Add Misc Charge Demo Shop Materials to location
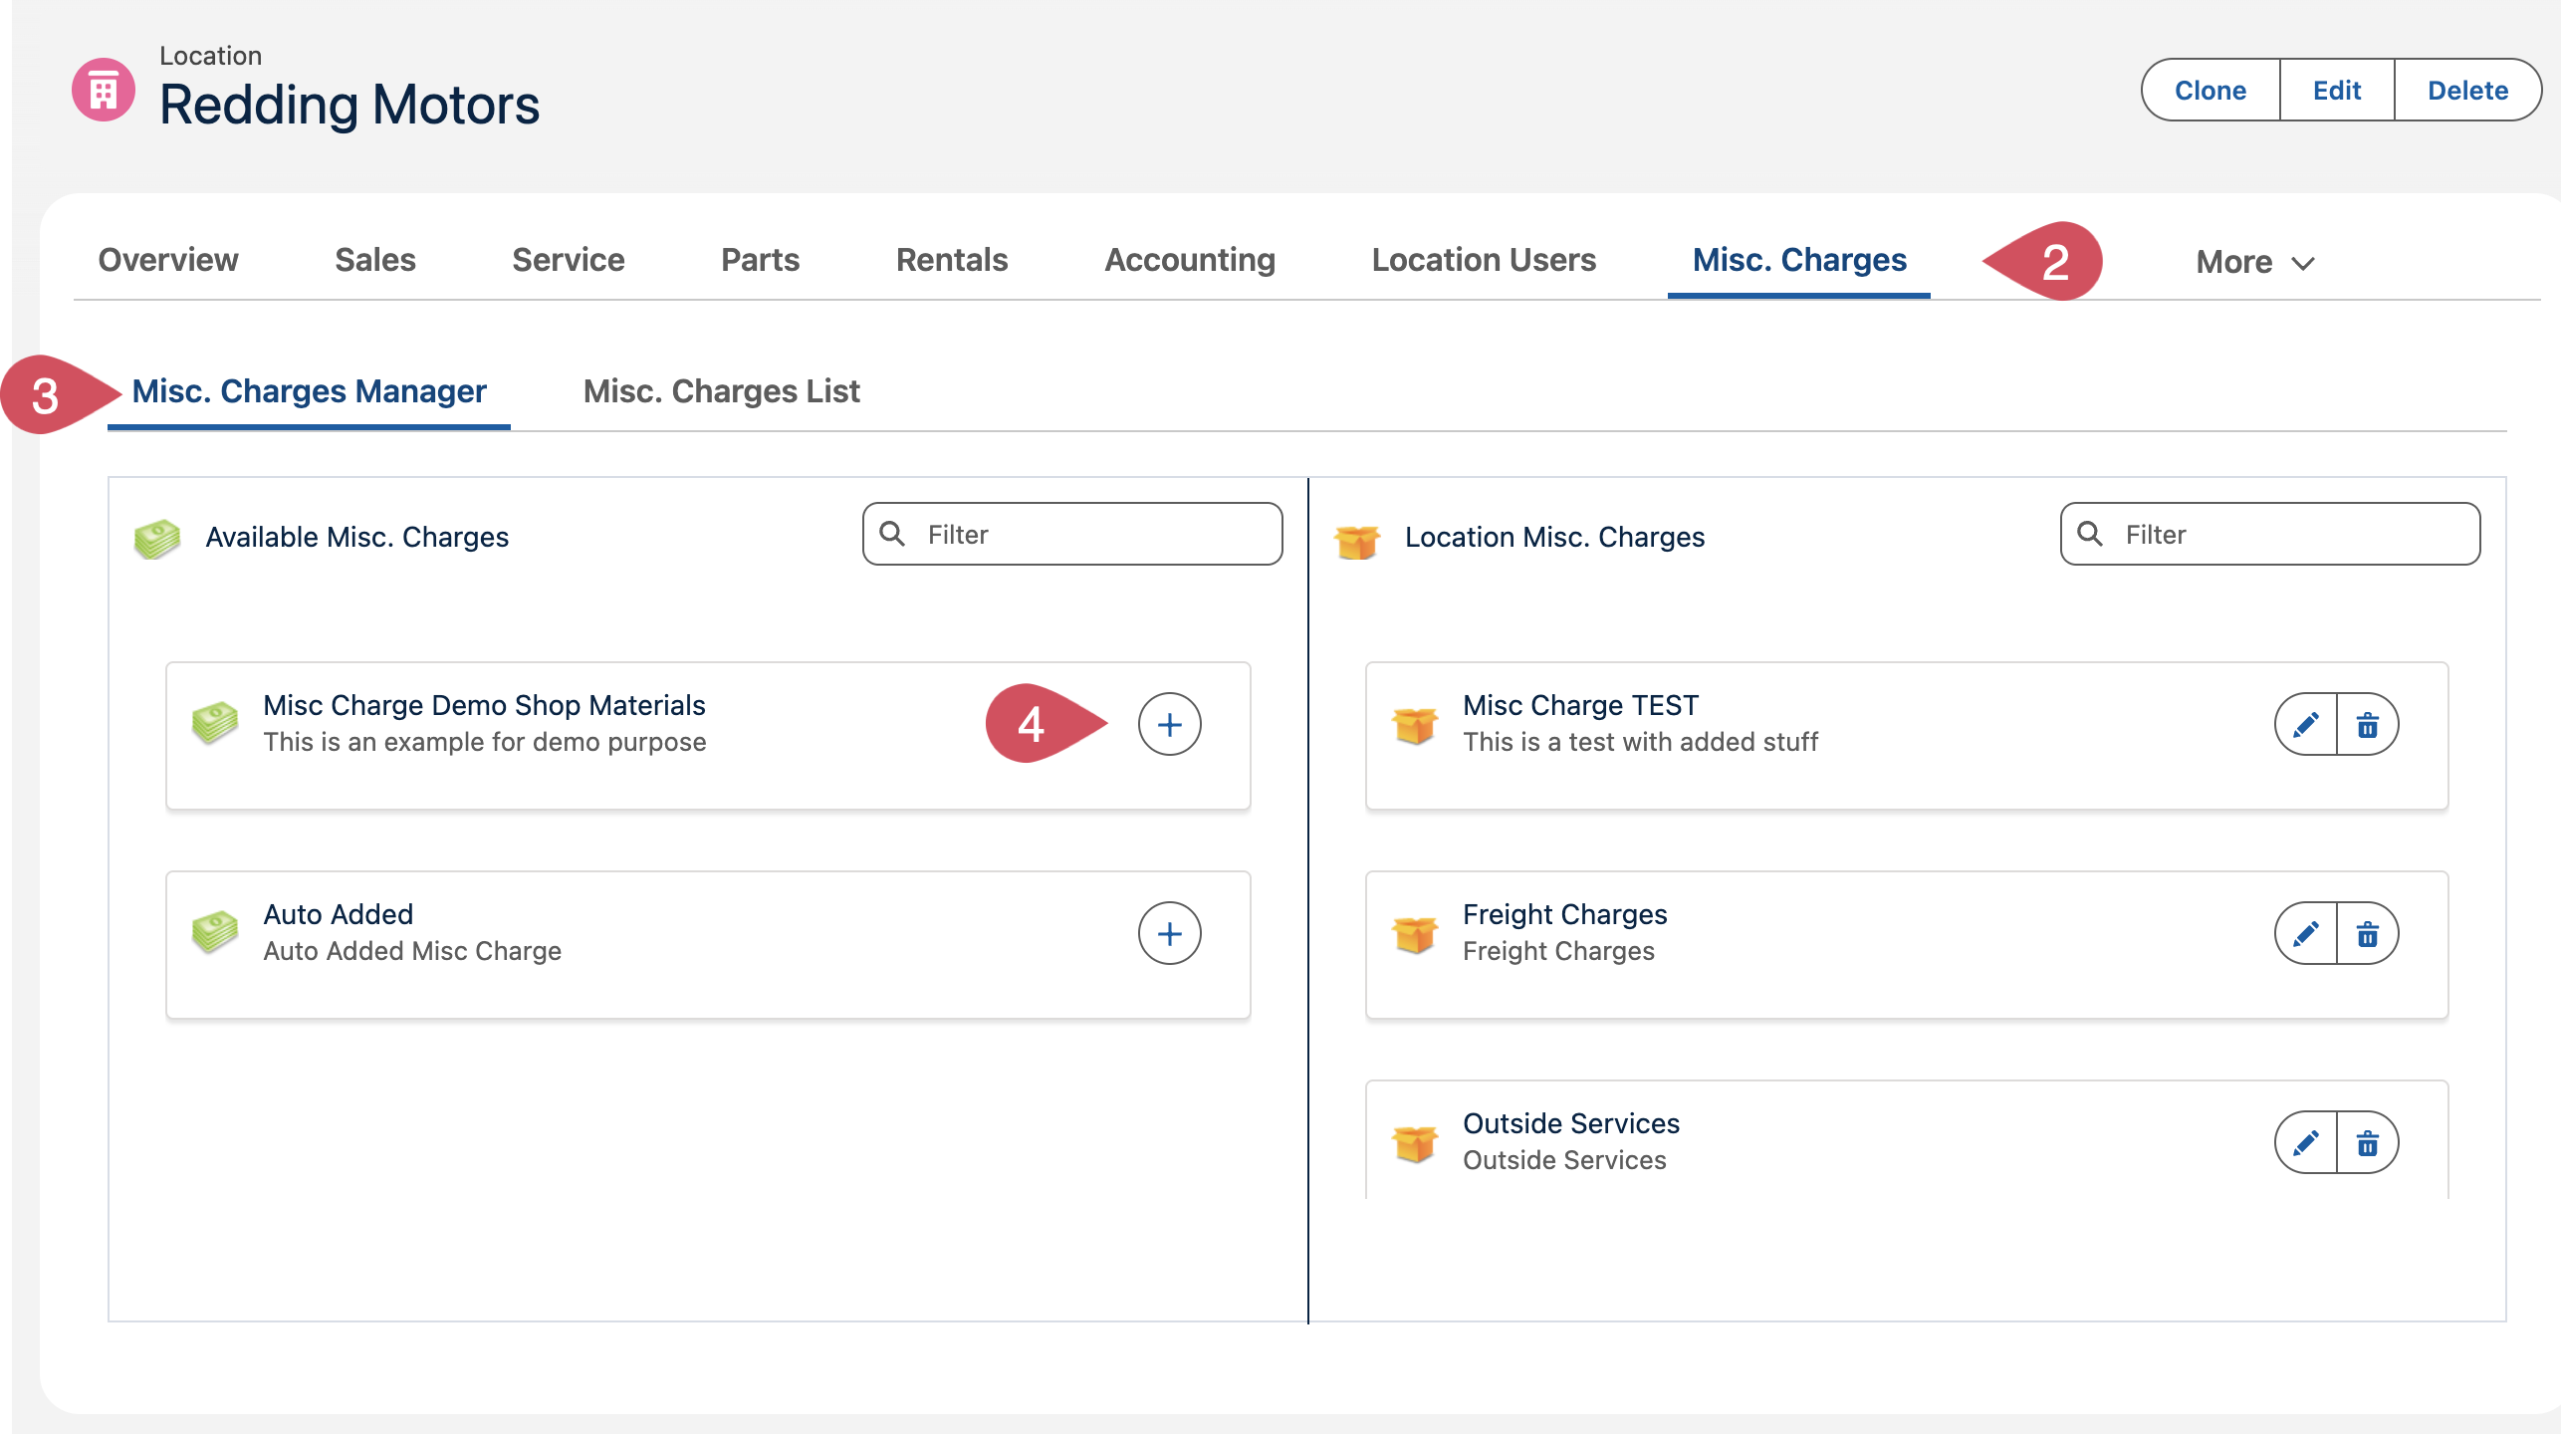The width and height of the screenshot is (2561, 1434). coord(1169,724)
